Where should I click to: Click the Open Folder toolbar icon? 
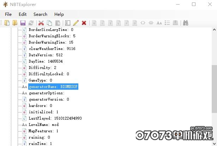[x=15, y=23]
